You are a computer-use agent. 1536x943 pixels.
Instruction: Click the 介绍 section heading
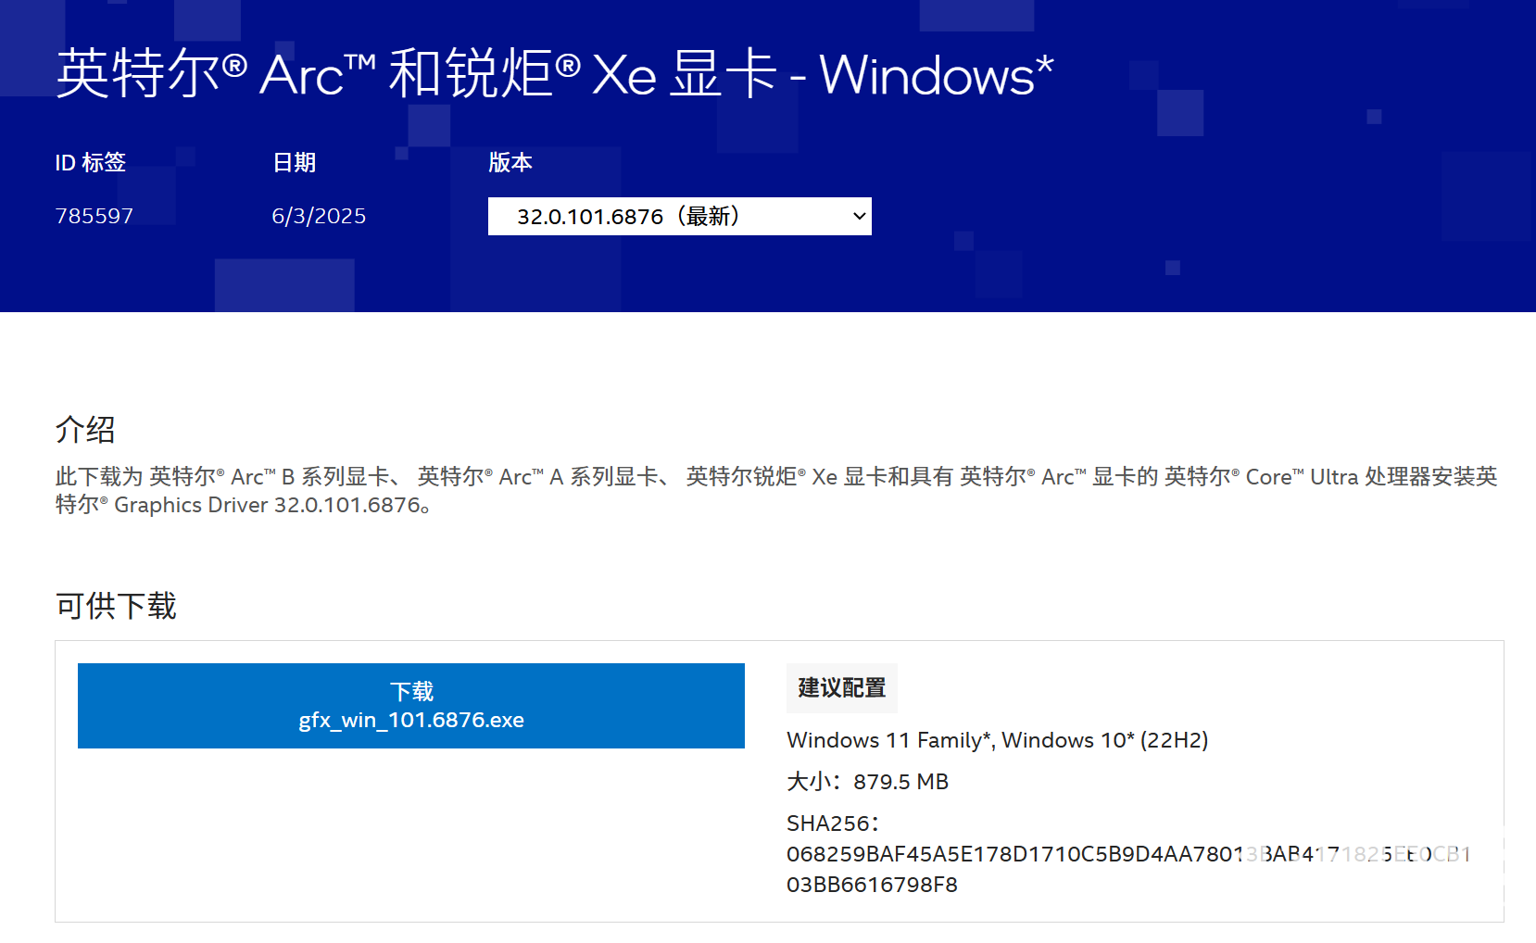(85, 429)
